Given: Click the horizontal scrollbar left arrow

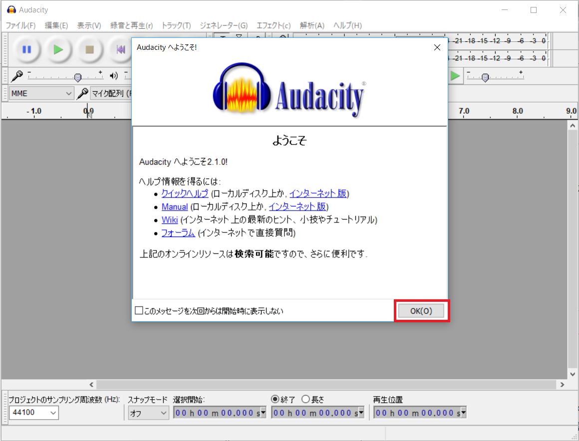Looking at the screenshot, I should pyautogui.click(x=91, y=385).
